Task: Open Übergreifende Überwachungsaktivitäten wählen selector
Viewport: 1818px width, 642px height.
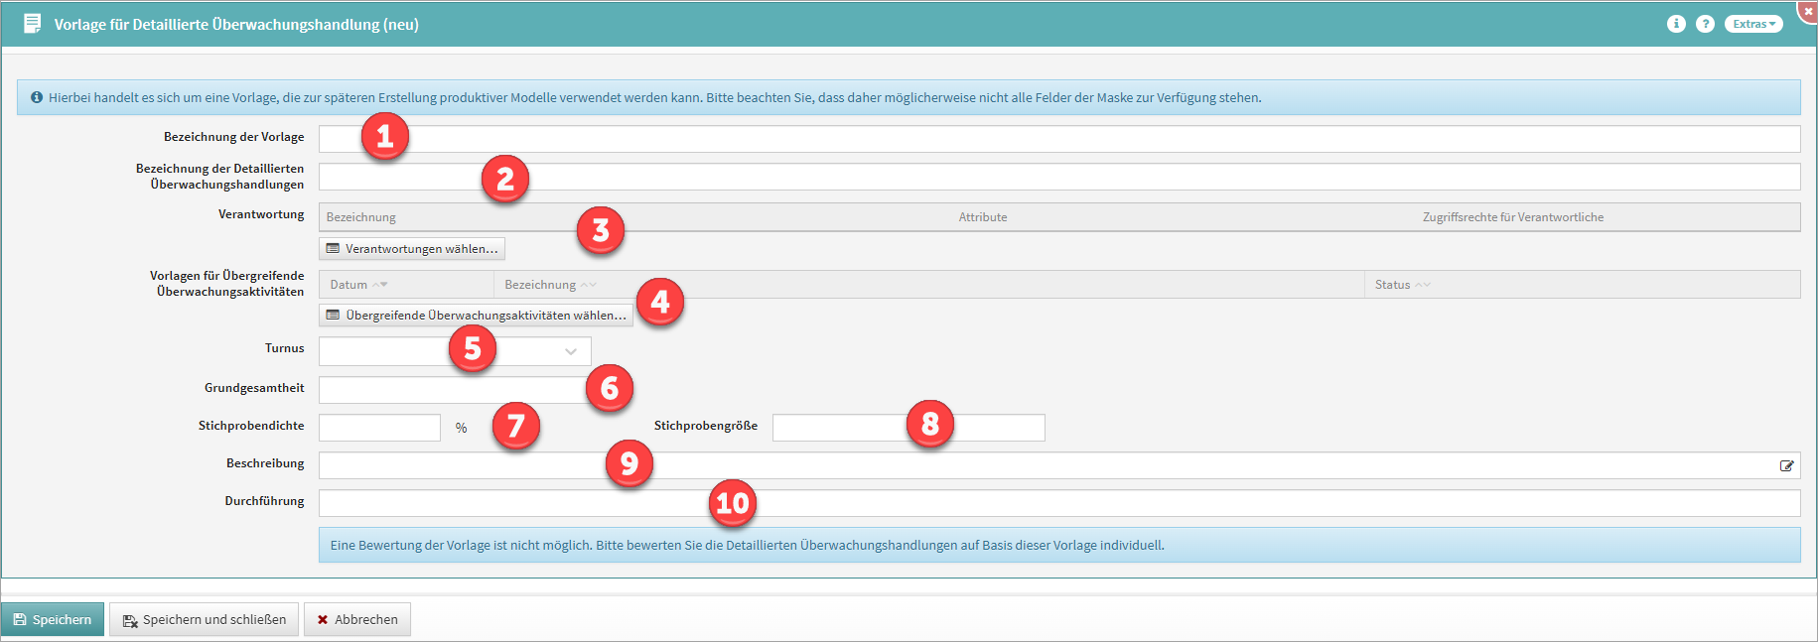Action: click(476, 316)
